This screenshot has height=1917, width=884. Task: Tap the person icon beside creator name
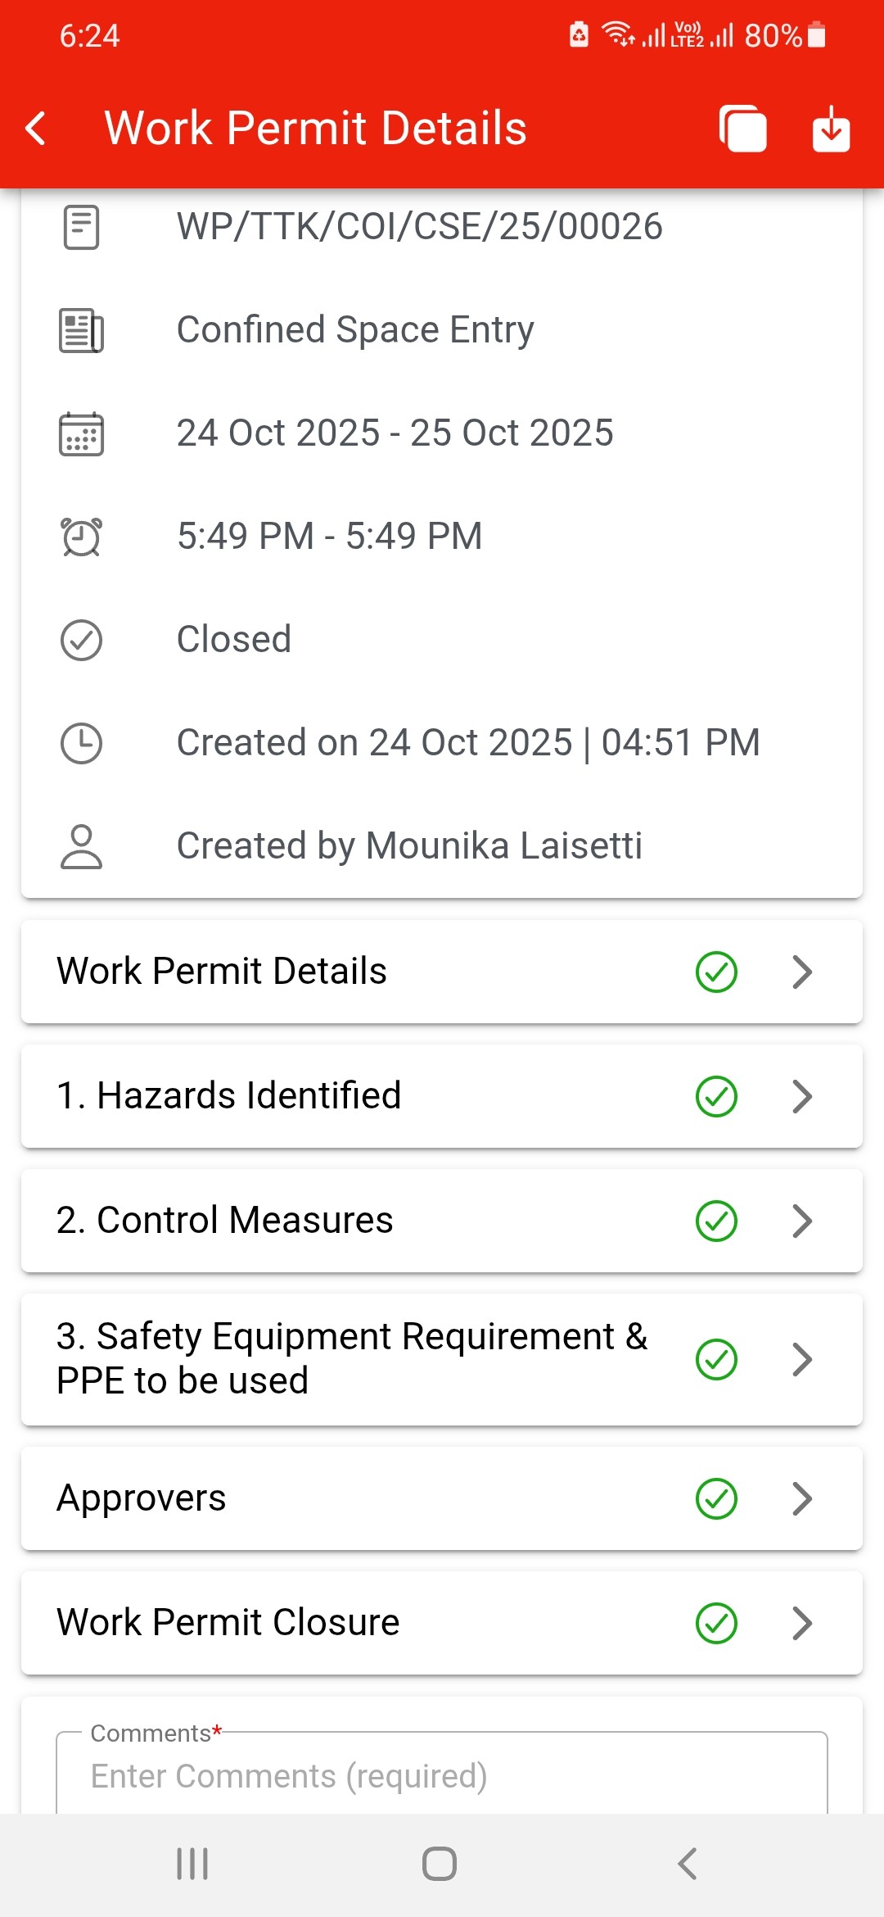click(81, 846)
